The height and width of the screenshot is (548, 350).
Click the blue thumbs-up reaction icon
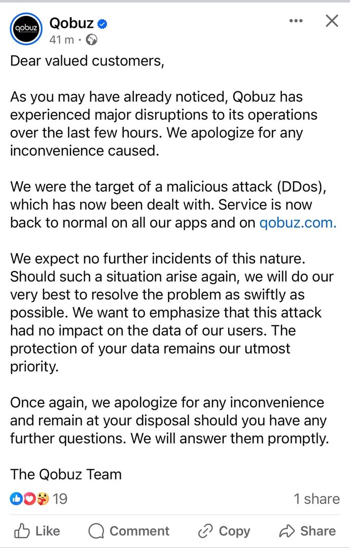pyautogui.click(x=16, y=499)
